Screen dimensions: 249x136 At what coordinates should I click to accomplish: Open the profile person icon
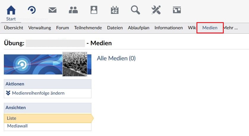94,10
